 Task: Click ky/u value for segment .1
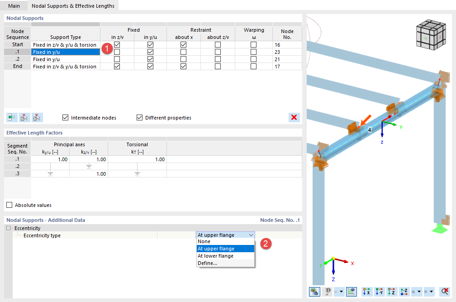click(x=50, y=159)
